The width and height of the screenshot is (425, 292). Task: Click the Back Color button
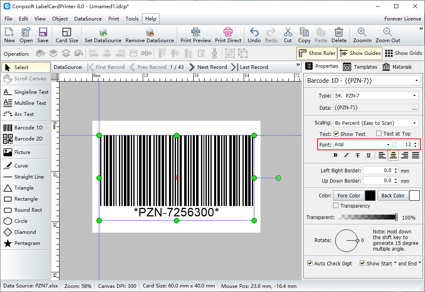click(393, 195)
